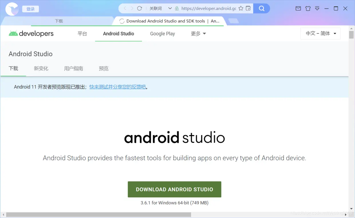Open the 中文 – 简体 language selector
The height and width of the screenshot is (218, 355).
(x=320, y=33)
